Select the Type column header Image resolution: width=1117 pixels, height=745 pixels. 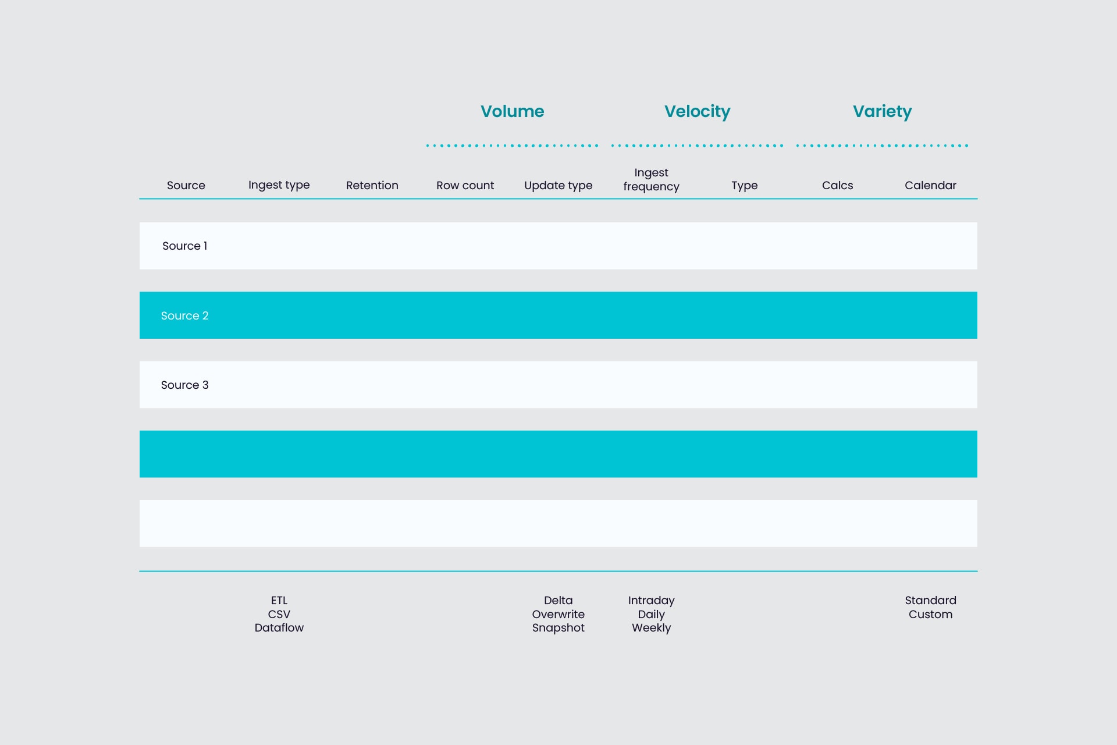coord(744,185)
